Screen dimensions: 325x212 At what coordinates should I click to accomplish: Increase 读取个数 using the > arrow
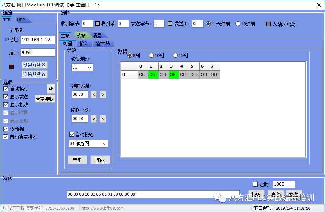tap(103, 119)
